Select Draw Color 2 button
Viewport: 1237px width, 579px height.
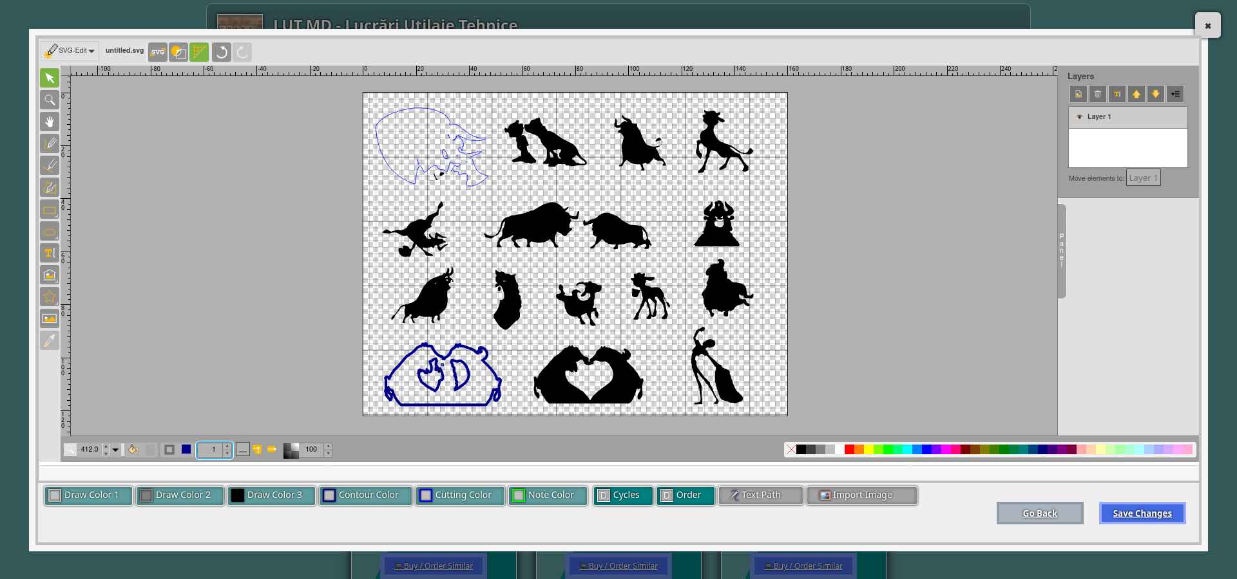180,495
